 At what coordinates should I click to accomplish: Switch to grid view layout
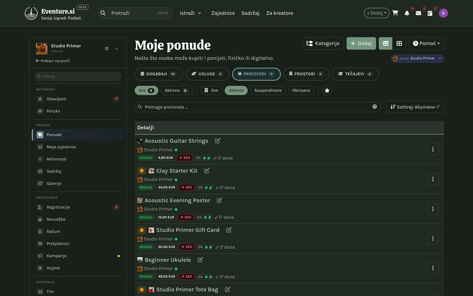coord(399,43)
